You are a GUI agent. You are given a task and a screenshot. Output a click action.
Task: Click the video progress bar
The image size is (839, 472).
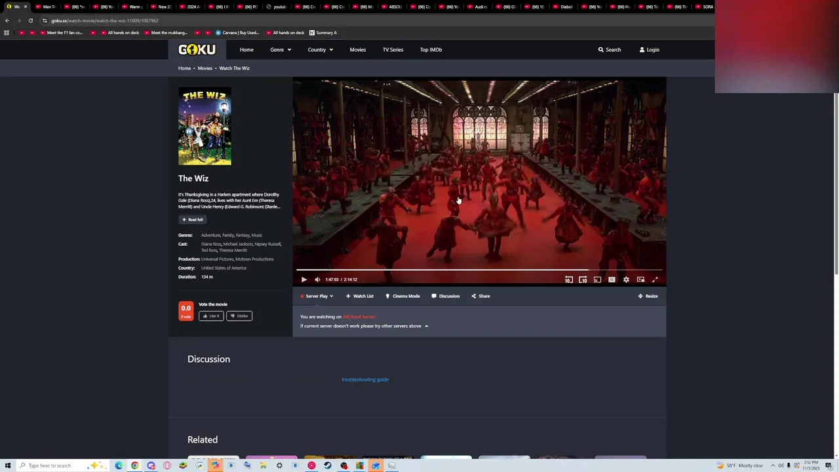tap(479, 269)
